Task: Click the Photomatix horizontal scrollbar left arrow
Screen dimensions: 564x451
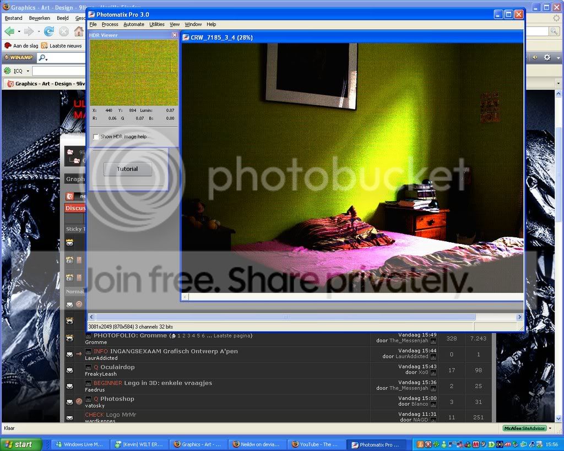Action: tap(91, 317)
